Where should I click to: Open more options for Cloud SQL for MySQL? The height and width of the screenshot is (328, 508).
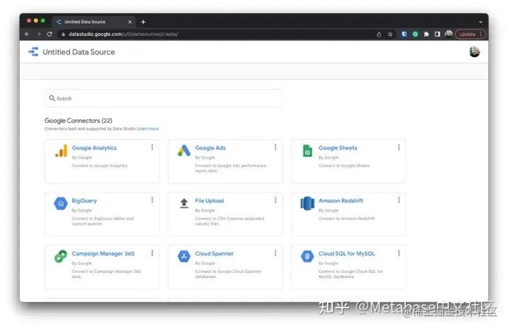click(399, 253)
